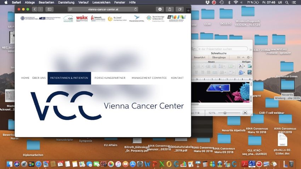
Task: Show more ribbon tabs in PowerPoint
Action: (x=238, y=58)
